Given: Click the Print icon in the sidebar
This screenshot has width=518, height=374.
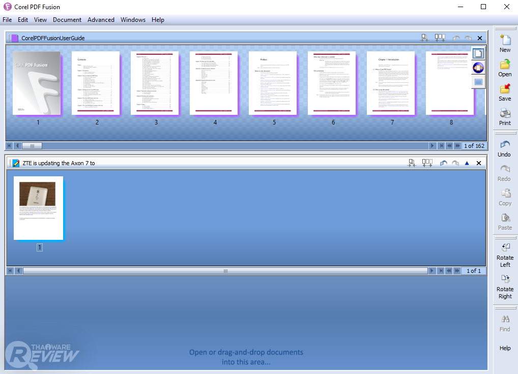Looking at the screenshot, I should [505, 113].
